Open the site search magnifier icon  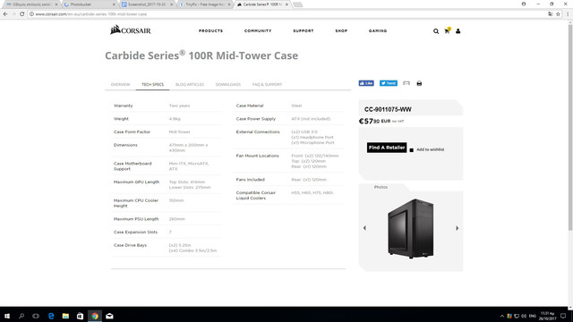436,31
